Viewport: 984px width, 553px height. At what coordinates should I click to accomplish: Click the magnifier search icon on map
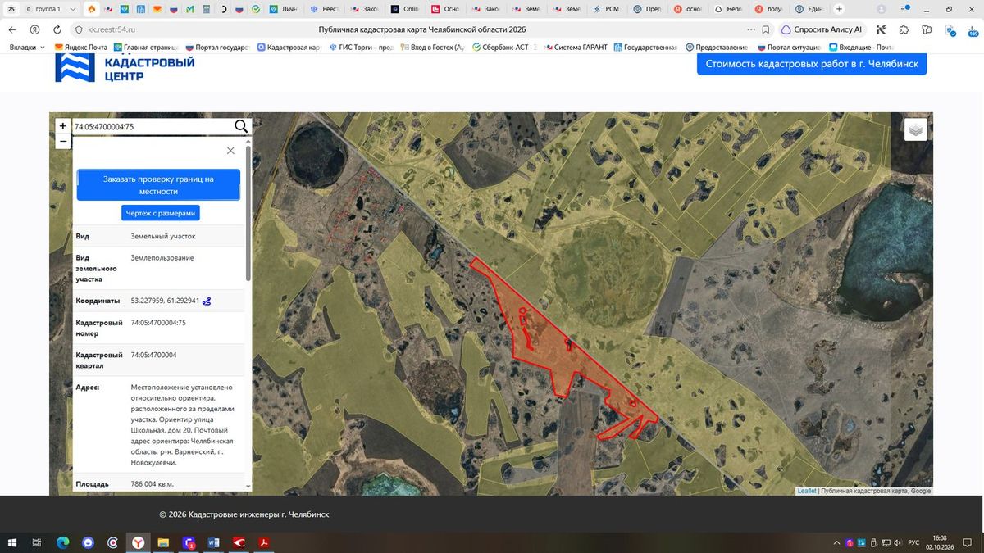pyautogui.click(x=241, y=126)
